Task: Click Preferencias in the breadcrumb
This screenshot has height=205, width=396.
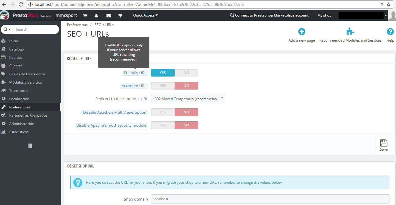Action: 77,25
